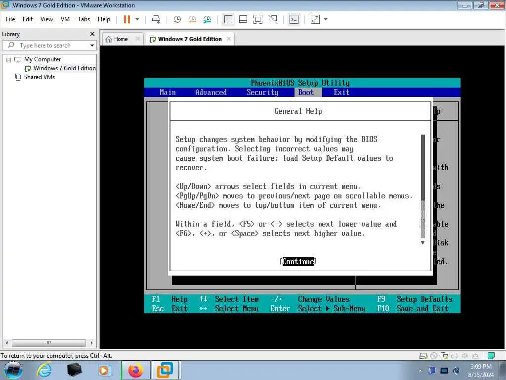Image resolution: width=506 pixels, height=380 pixels.
Task: Click the F10 Save and Exit label
Action: tap(413, 309)
